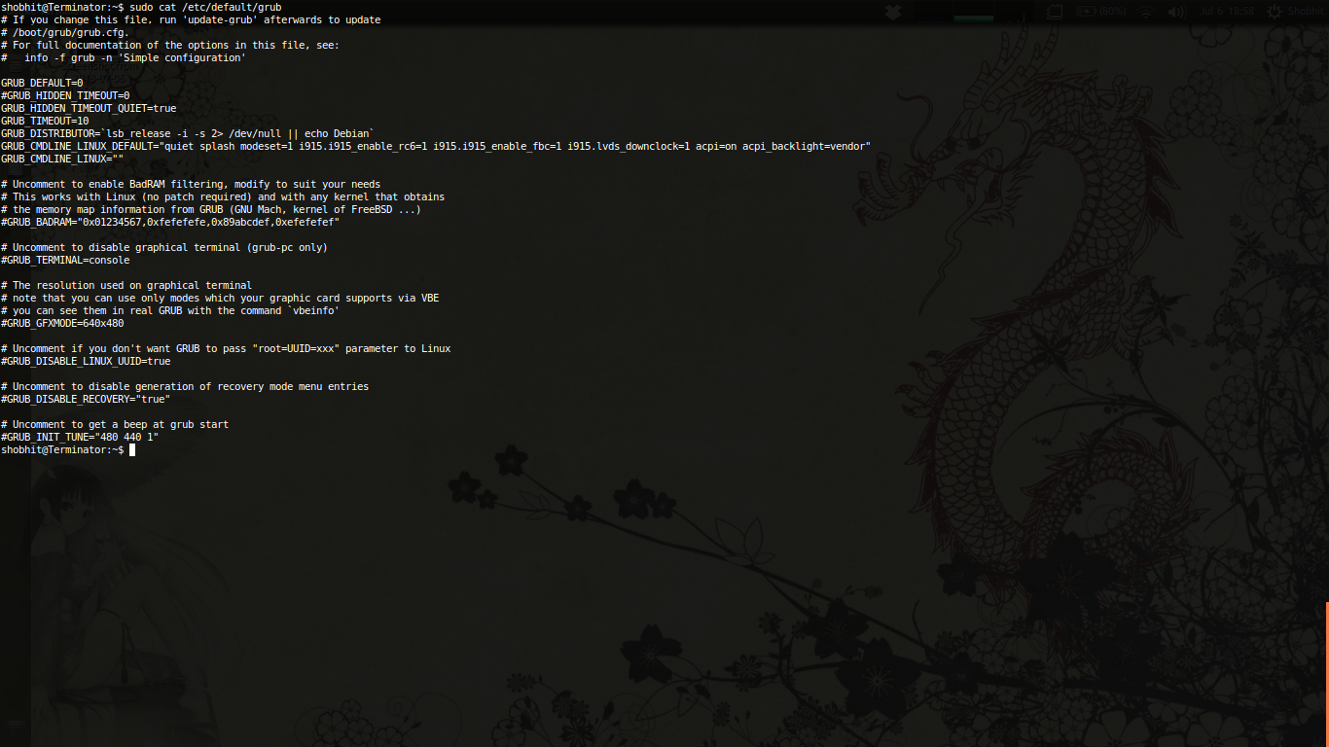
Task: Open the calendar from the Jul 6 clock
Action: 1226,11
